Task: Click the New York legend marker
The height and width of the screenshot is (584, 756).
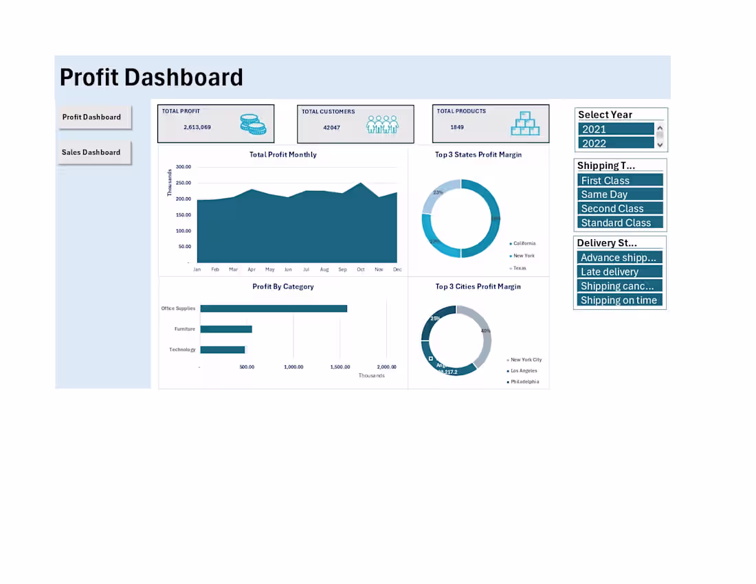Action: (510, 256)
